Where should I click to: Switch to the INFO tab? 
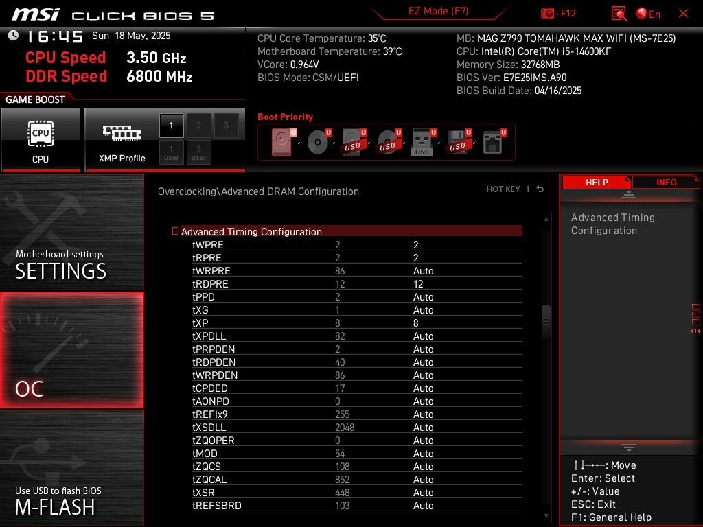click(x=666, y=183)
